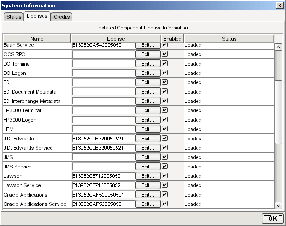Edit the HP3000 Logon license
This screenshot has height=226, width=286.
tap(148, 120)
